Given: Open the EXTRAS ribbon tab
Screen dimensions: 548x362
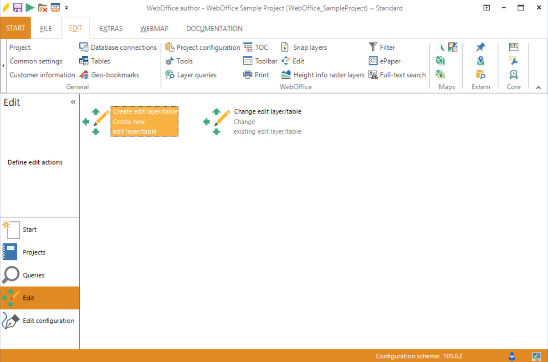Looking at the screenshot, I should pos(111,28).
